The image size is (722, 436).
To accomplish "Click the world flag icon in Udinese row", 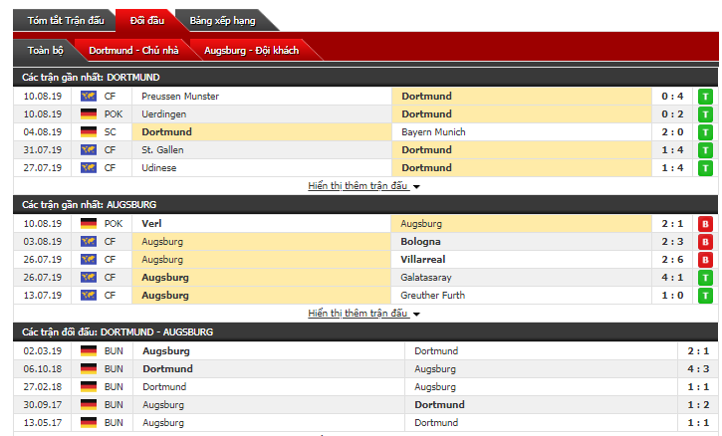I will [x=89, y=168].
